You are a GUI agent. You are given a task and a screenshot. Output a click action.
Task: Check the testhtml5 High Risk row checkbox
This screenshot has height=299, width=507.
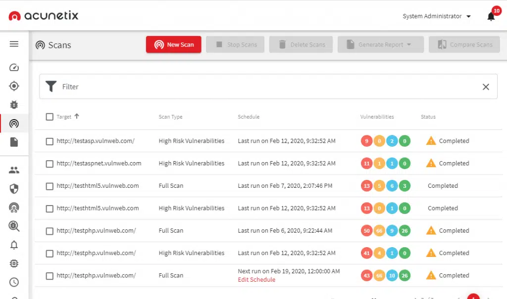pyautogui.click(x=50, y=209)
